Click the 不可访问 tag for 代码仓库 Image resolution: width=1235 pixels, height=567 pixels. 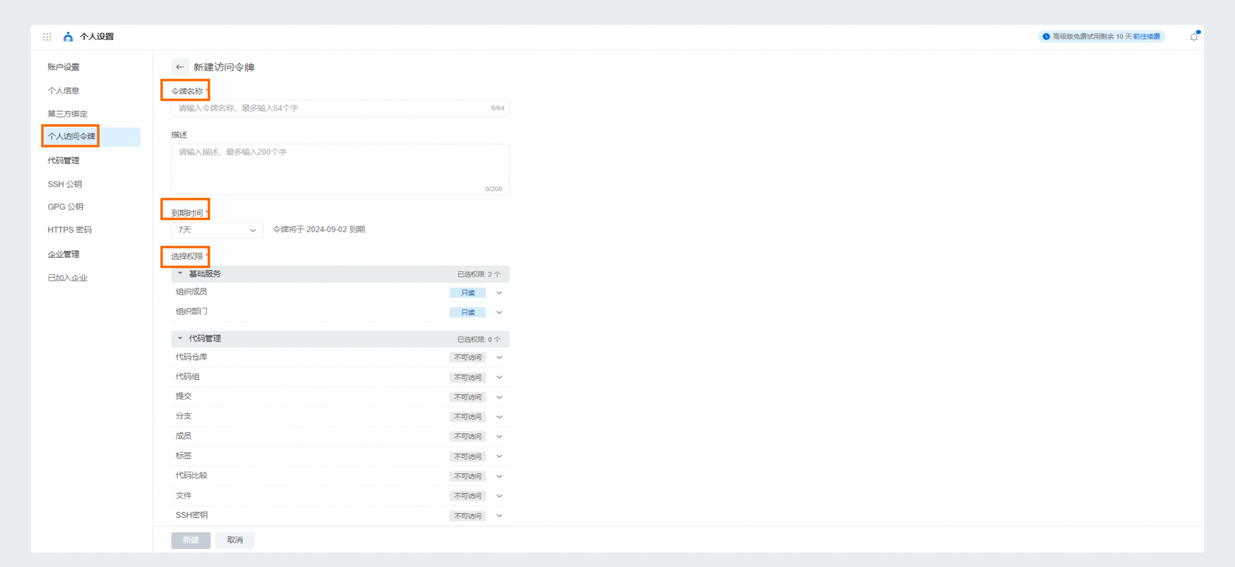pyautogui.click(x=467, y=357)
